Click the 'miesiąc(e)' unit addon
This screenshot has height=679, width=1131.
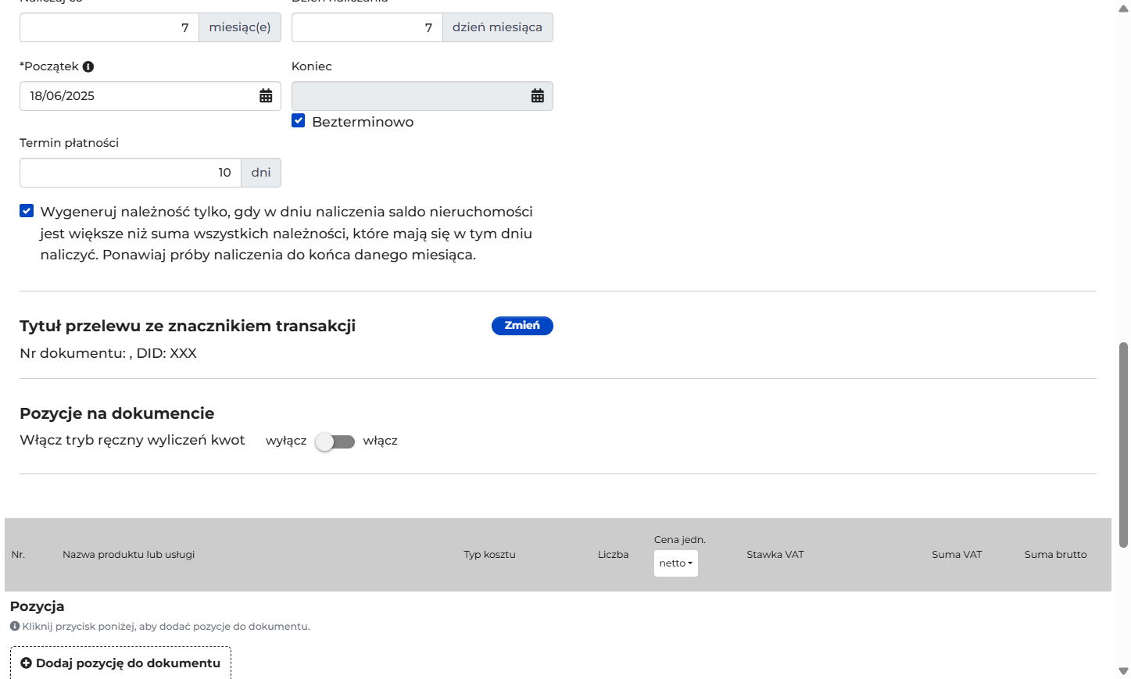tap(240, 27)
